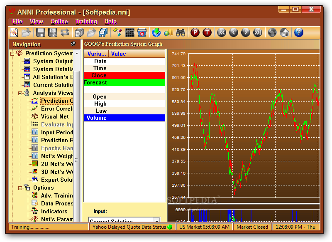Go to previous record arrow
The image size is (332, 242).
pyautogui.click(x=234, y=33)
